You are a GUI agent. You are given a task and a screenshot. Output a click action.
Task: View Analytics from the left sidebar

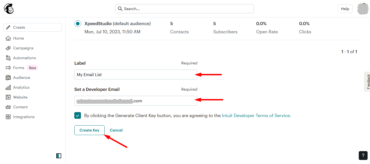tap(21, 87)
